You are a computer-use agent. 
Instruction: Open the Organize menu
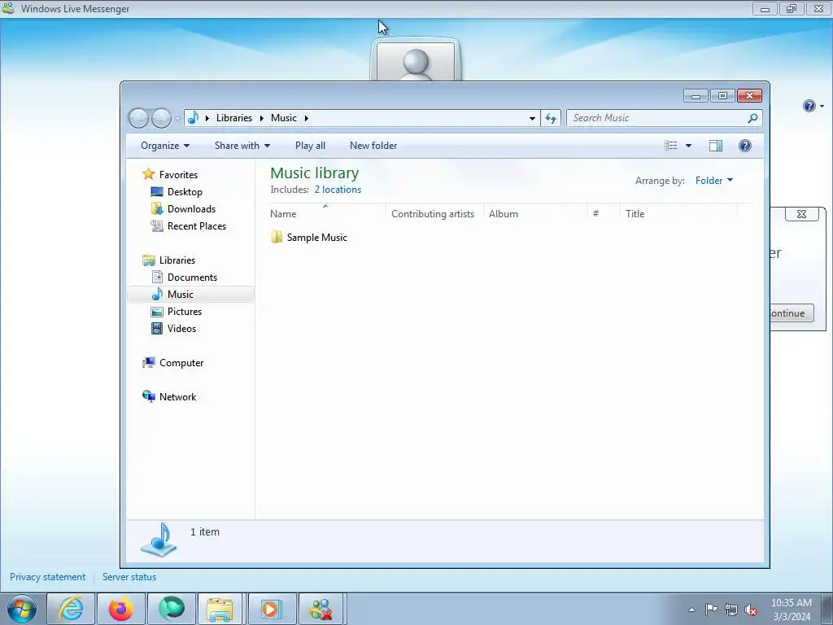[164, 146]
